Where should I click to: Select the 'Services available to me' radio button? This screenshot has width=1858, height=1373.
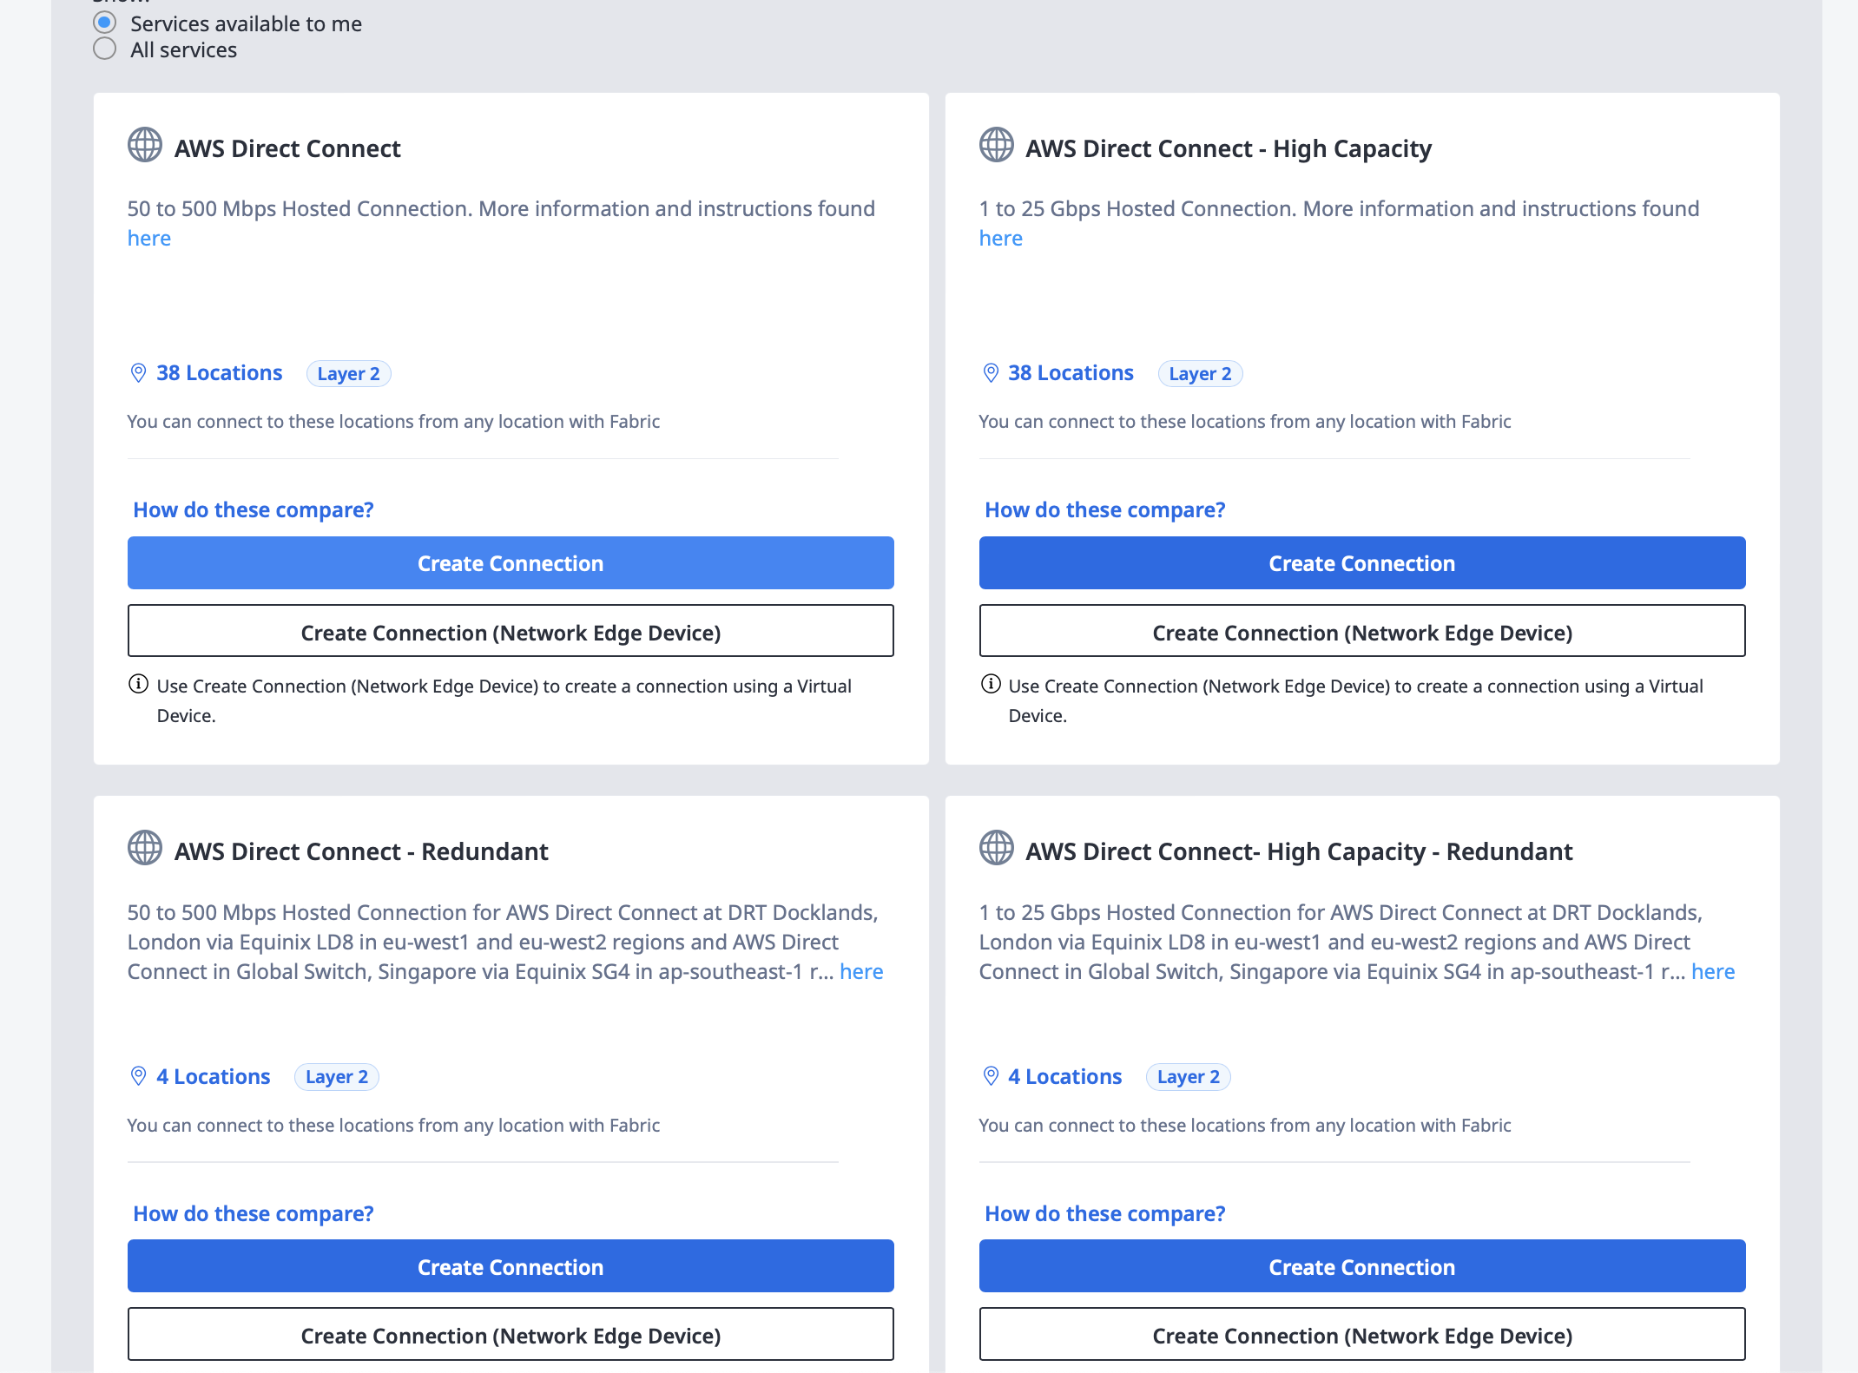click(x=104, y=23)
